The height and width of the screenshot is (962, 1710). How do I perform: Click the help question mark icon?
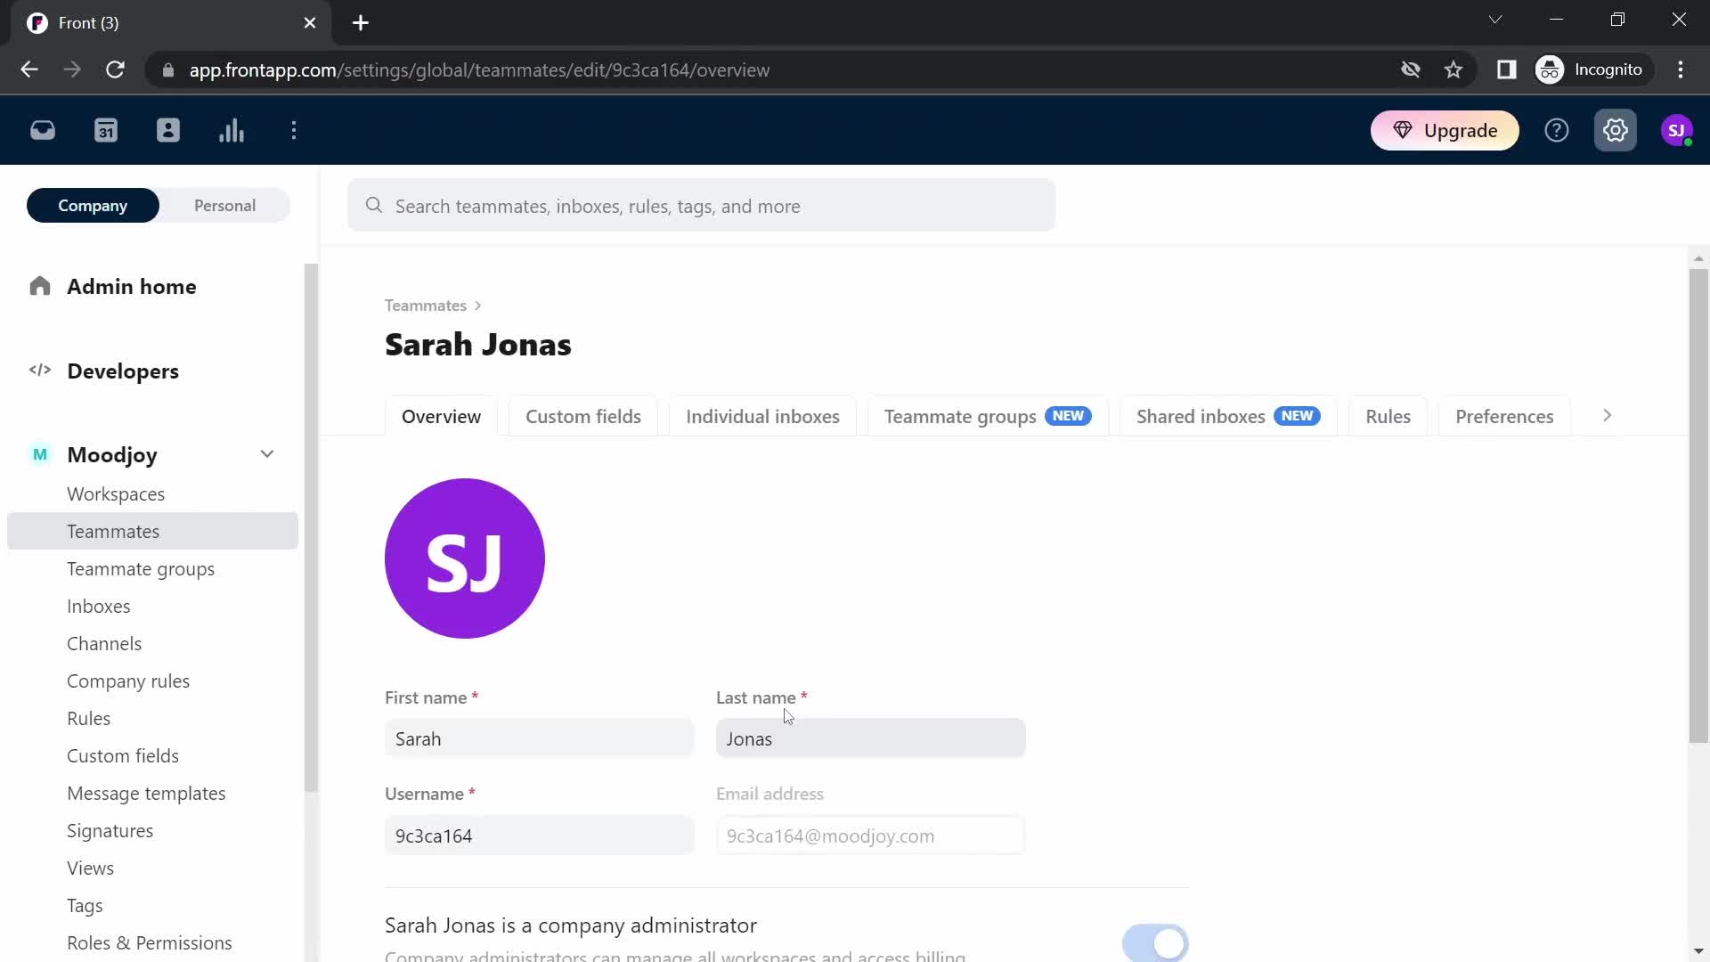pos(1556,130)
